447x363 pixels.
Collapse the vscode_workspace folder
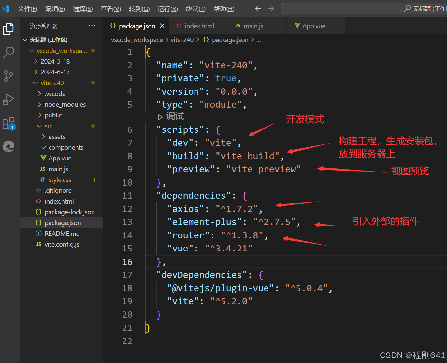(x=62, y=51)
